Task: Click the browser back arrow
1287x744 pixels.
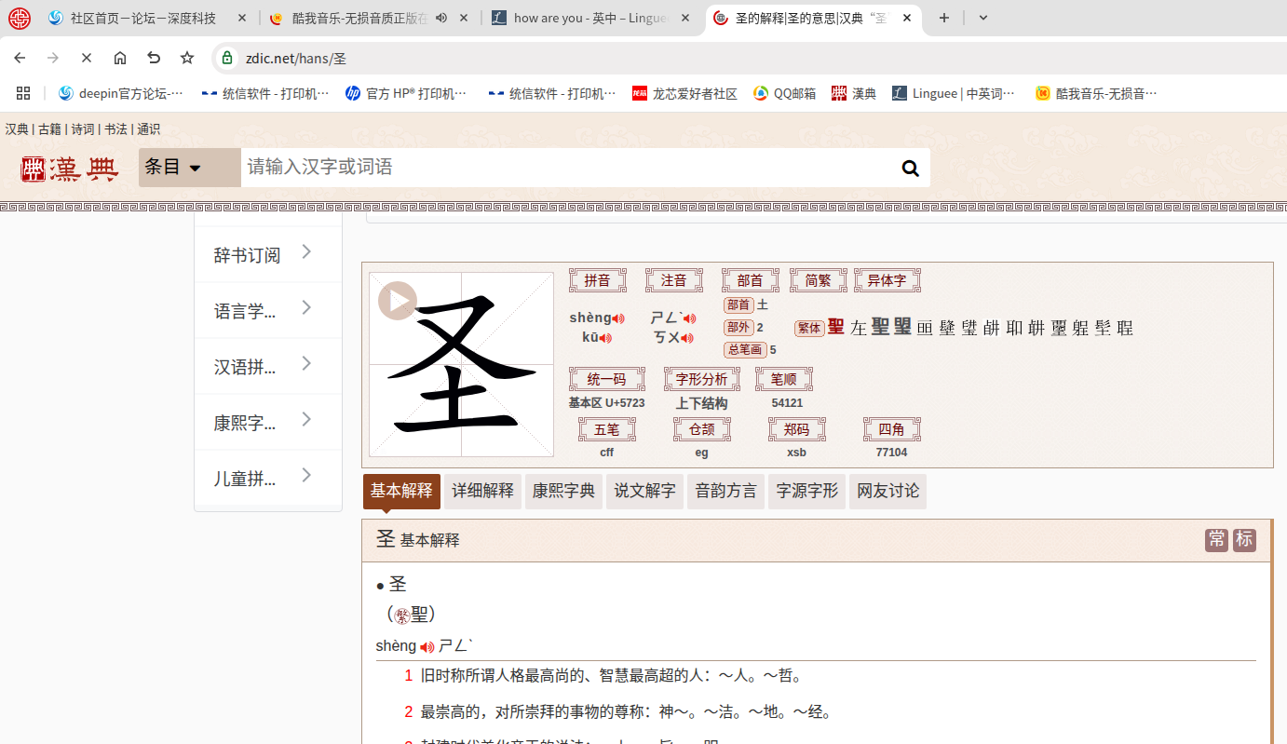Action: (x=19, y=57)
